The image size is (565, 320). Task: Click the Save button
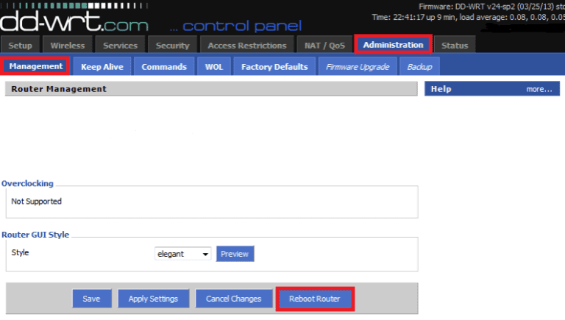(x=91, y=299)
